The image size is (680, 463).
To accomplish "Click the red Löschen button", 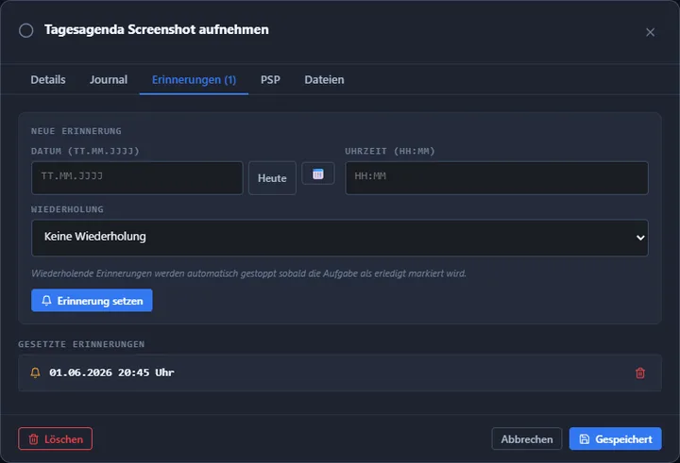I will click(55, 438).
